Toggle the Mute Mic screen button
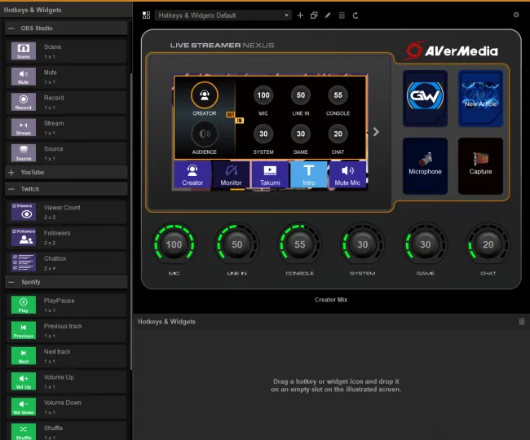Image resolution: width=530 pixels, height=440 pixels. (x=347, y=174)
